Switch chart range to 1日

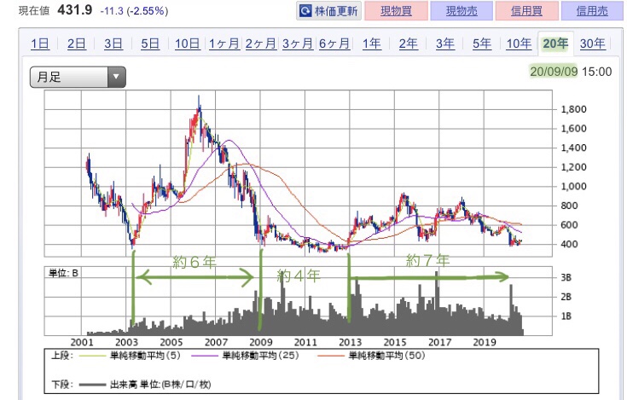point(40,43)
